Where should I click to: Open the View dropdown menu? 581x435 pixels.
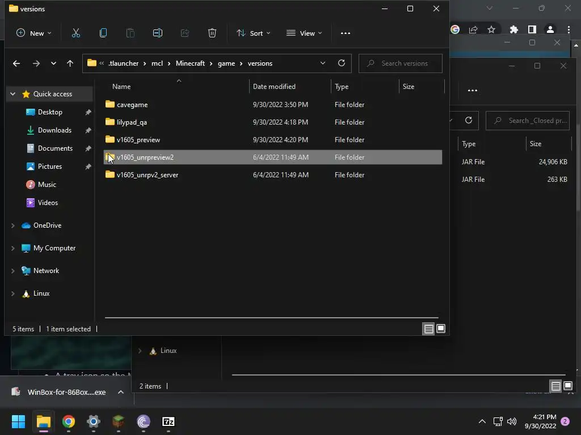pos(304,33)
